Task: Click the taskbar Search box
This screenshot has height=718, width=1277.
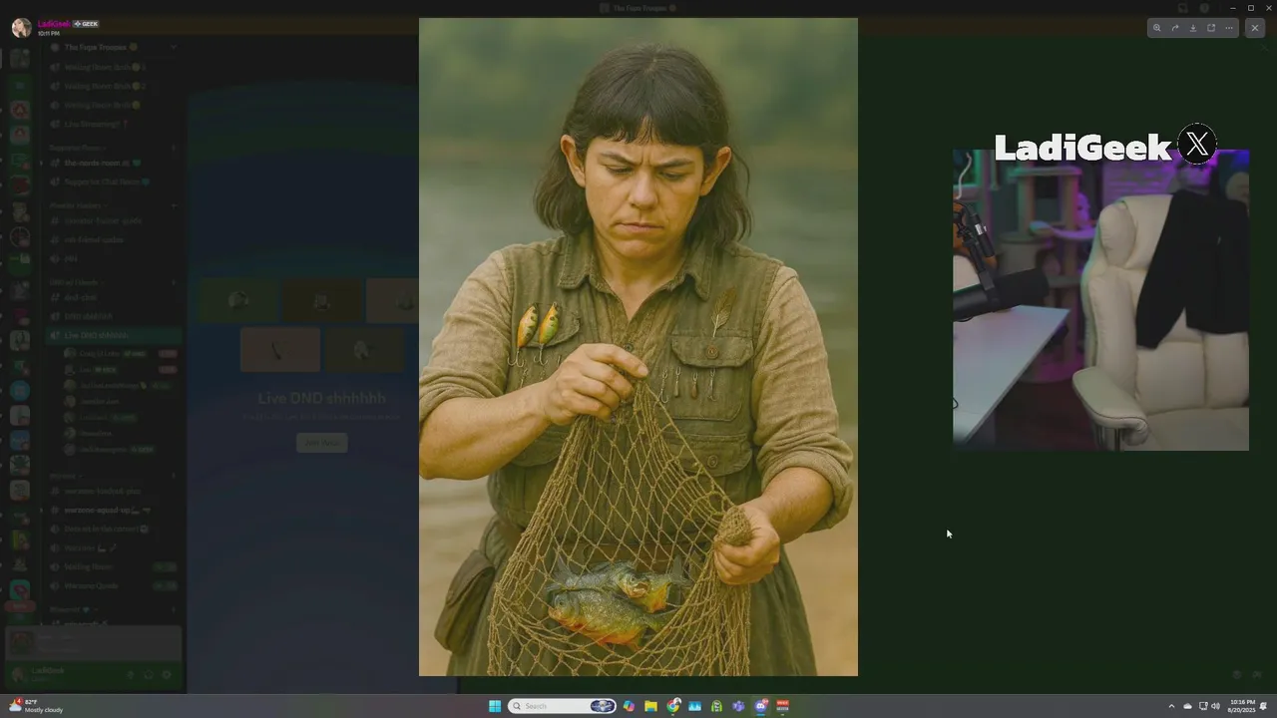Action: coord(562,706)
